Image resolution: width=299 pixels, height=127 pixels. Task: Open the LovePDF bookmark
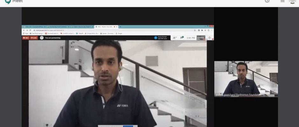click(x=67, y=33)
